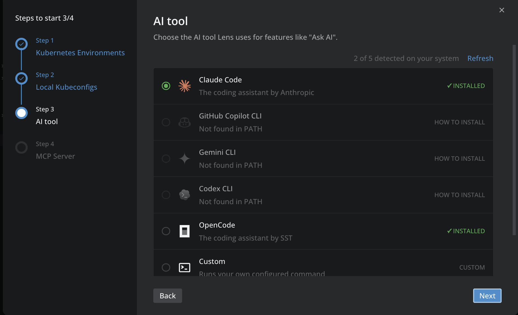The width and height of the screenshot is (518, 315).
Task: Click the Step 4 pending circle indicator
Action: pyautogui.click(x=21, y=147)
